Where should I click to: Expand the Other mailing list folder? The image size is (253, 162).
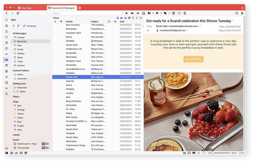coord(14,92)
